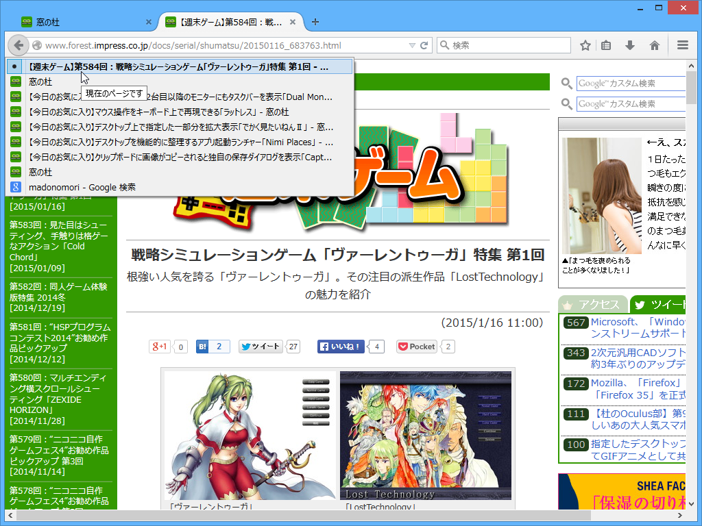Viewport: 702px width, 526px height.
Task: Open the downloads arrow icon
Action: click(x=630, y=45)
